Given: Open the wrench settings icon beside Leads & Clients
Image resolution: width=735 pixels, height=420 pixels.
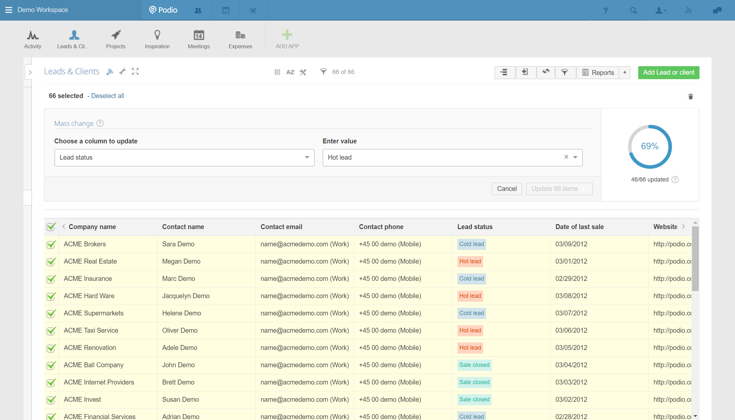Looking at the screenshot, I should (x=122, y=71).
